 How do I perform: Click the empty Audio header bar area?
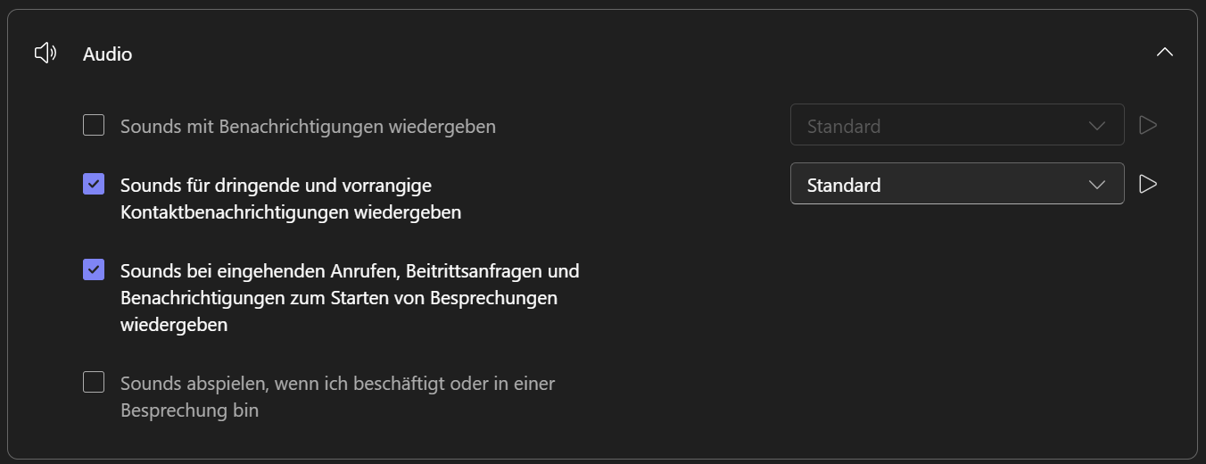point(624,54)
